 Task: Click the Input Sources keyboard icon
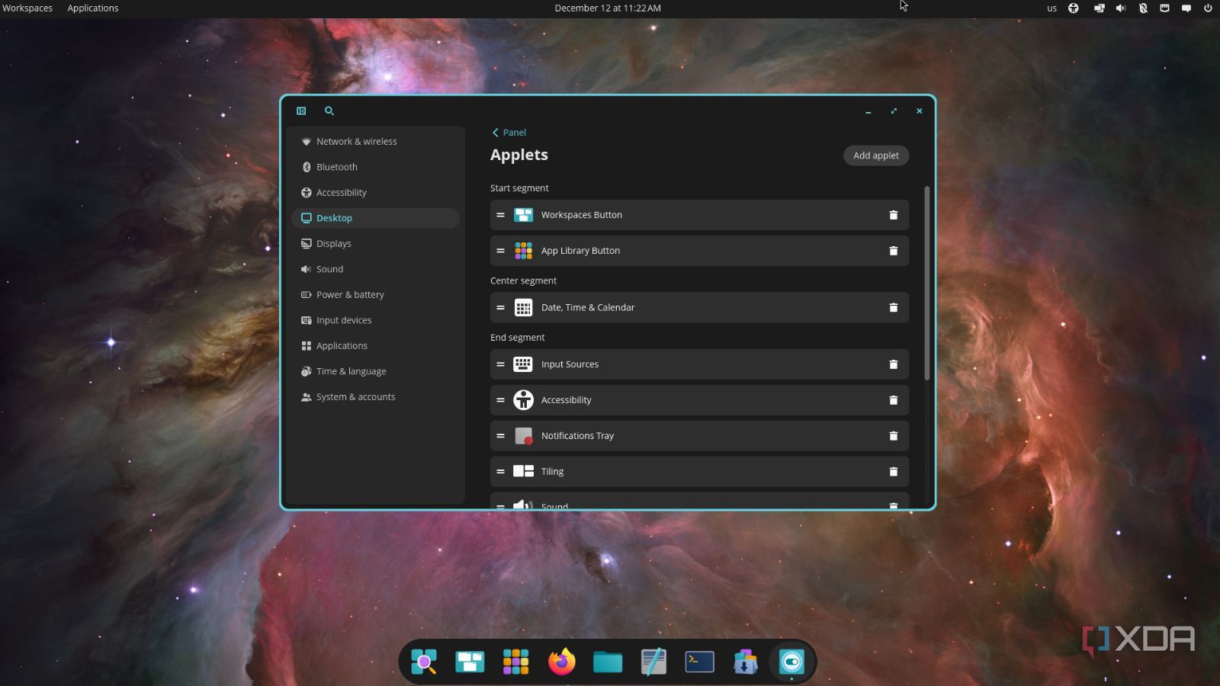(523, 364)
